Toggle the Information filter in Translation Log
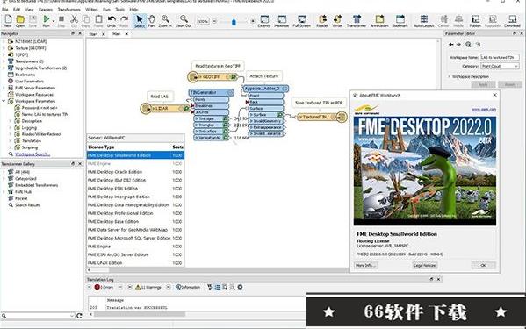The height and width of the screenshot is (329, 526). coord(188,287)
